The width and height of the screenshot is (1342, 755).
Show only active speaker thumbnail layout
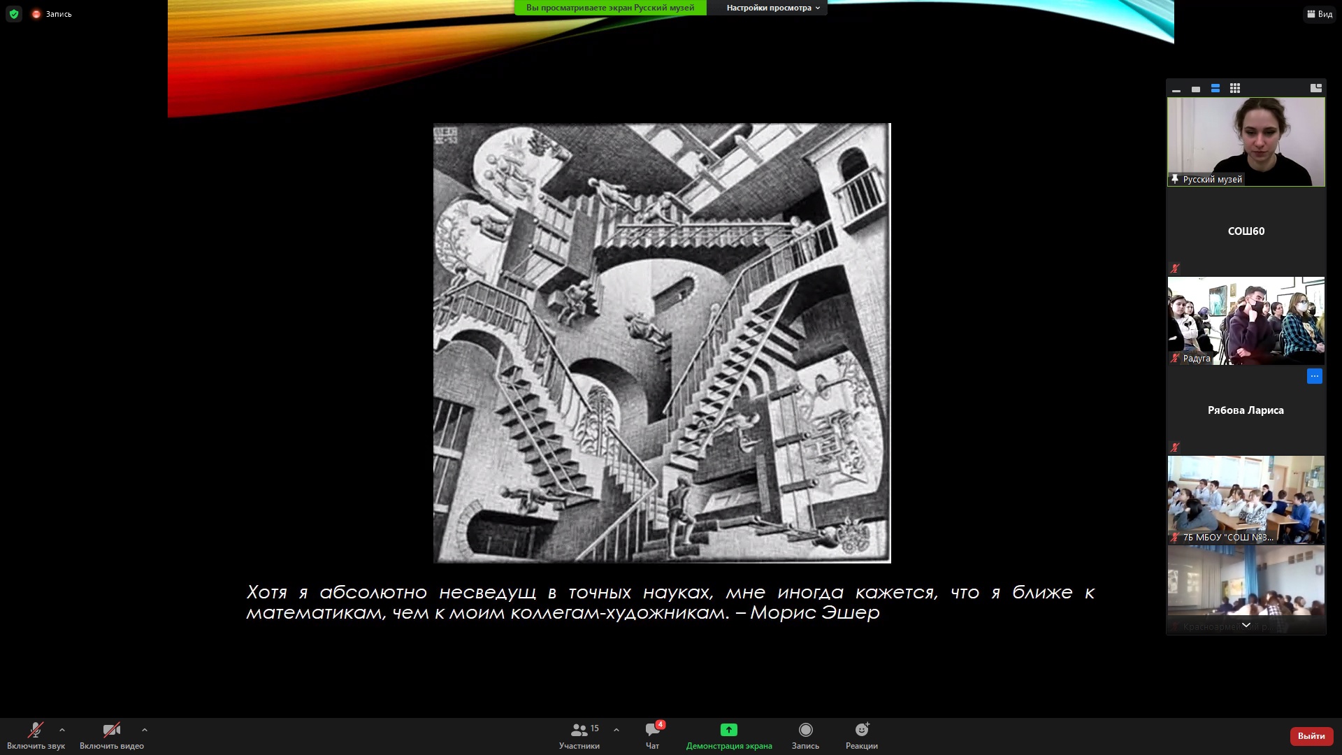click(1196, 89)
